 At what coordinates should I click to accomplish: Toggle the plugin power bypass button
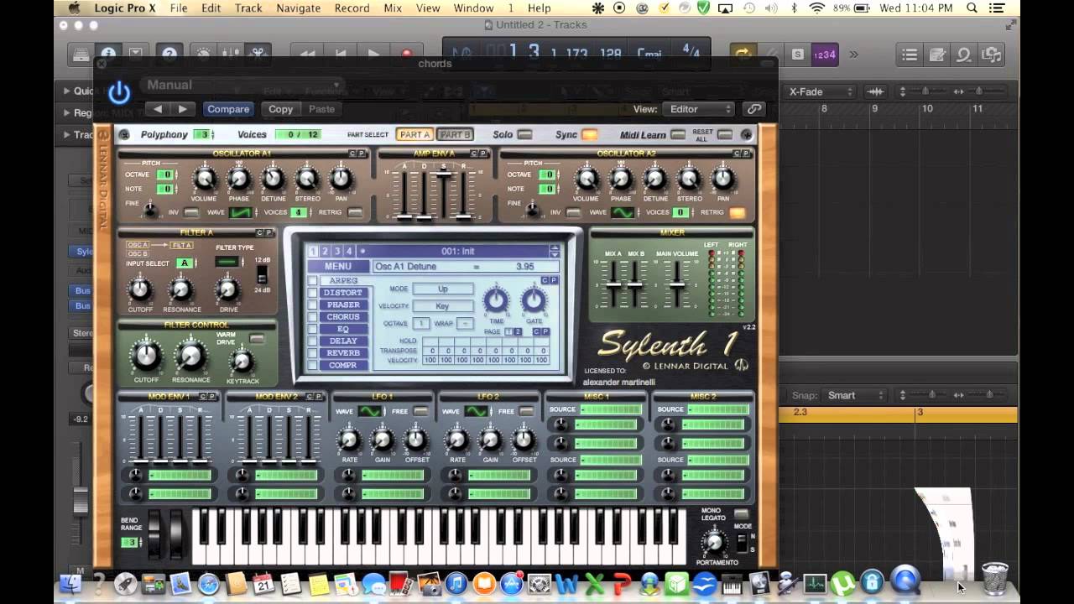click(x=119, y=93)
